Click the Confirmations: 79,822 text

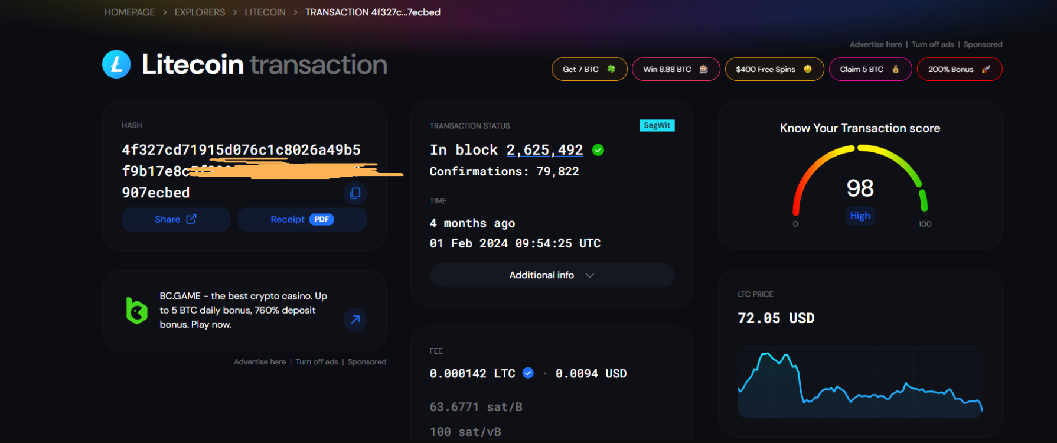pyautogui.click(x=504, y=171)
